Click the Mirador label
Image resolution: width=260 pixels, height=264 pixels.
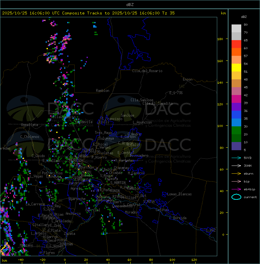[132, 212]
